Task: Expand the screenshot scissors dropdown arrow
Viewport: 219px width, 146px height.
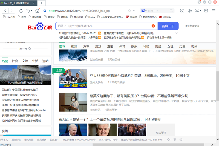Action: (x=200, y=11)
